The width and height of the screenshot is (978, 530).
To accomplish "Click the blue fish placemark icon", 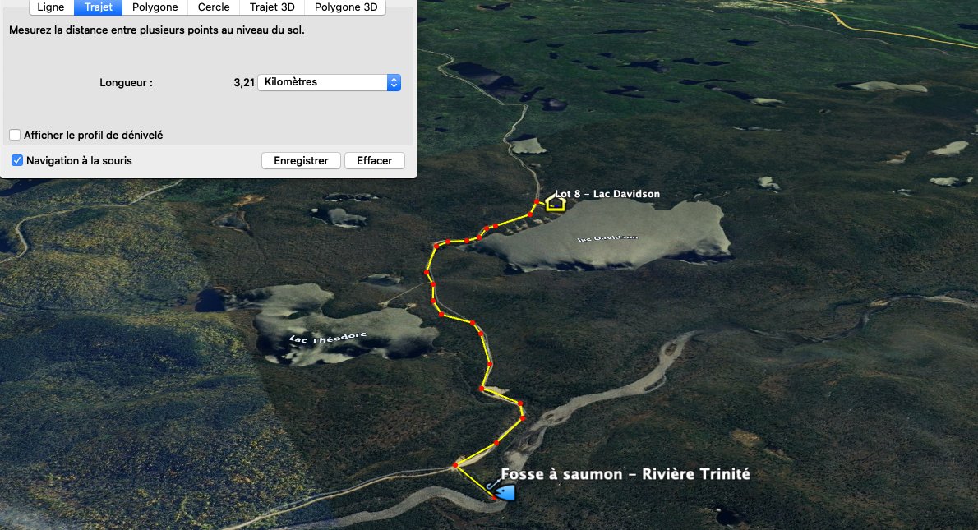I will pyautogui.click(x=501, y=491).
